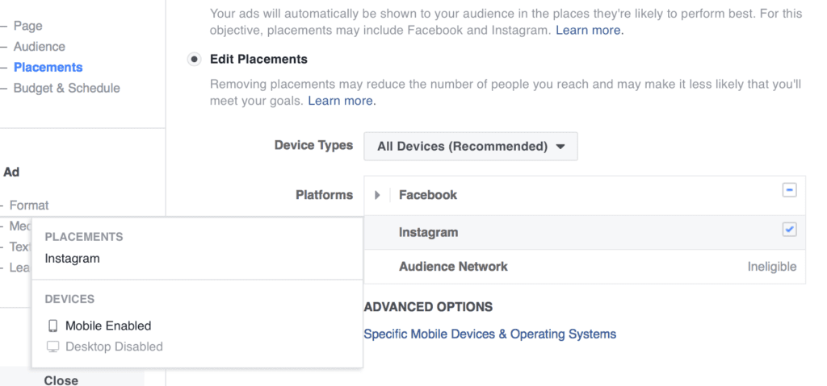Click the Close button at bottom
827x386 pixels.
point(61,380)
